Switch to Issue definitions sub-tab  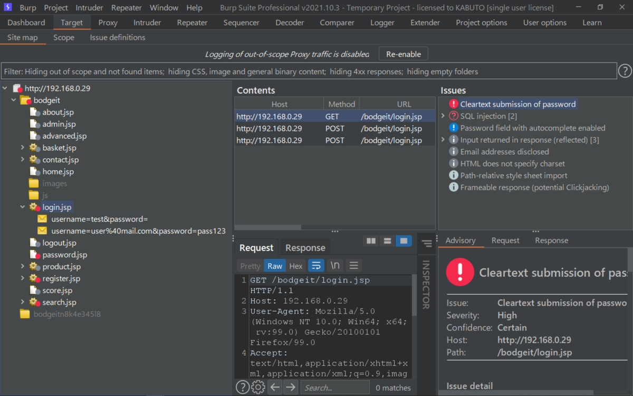click(118, 37)
